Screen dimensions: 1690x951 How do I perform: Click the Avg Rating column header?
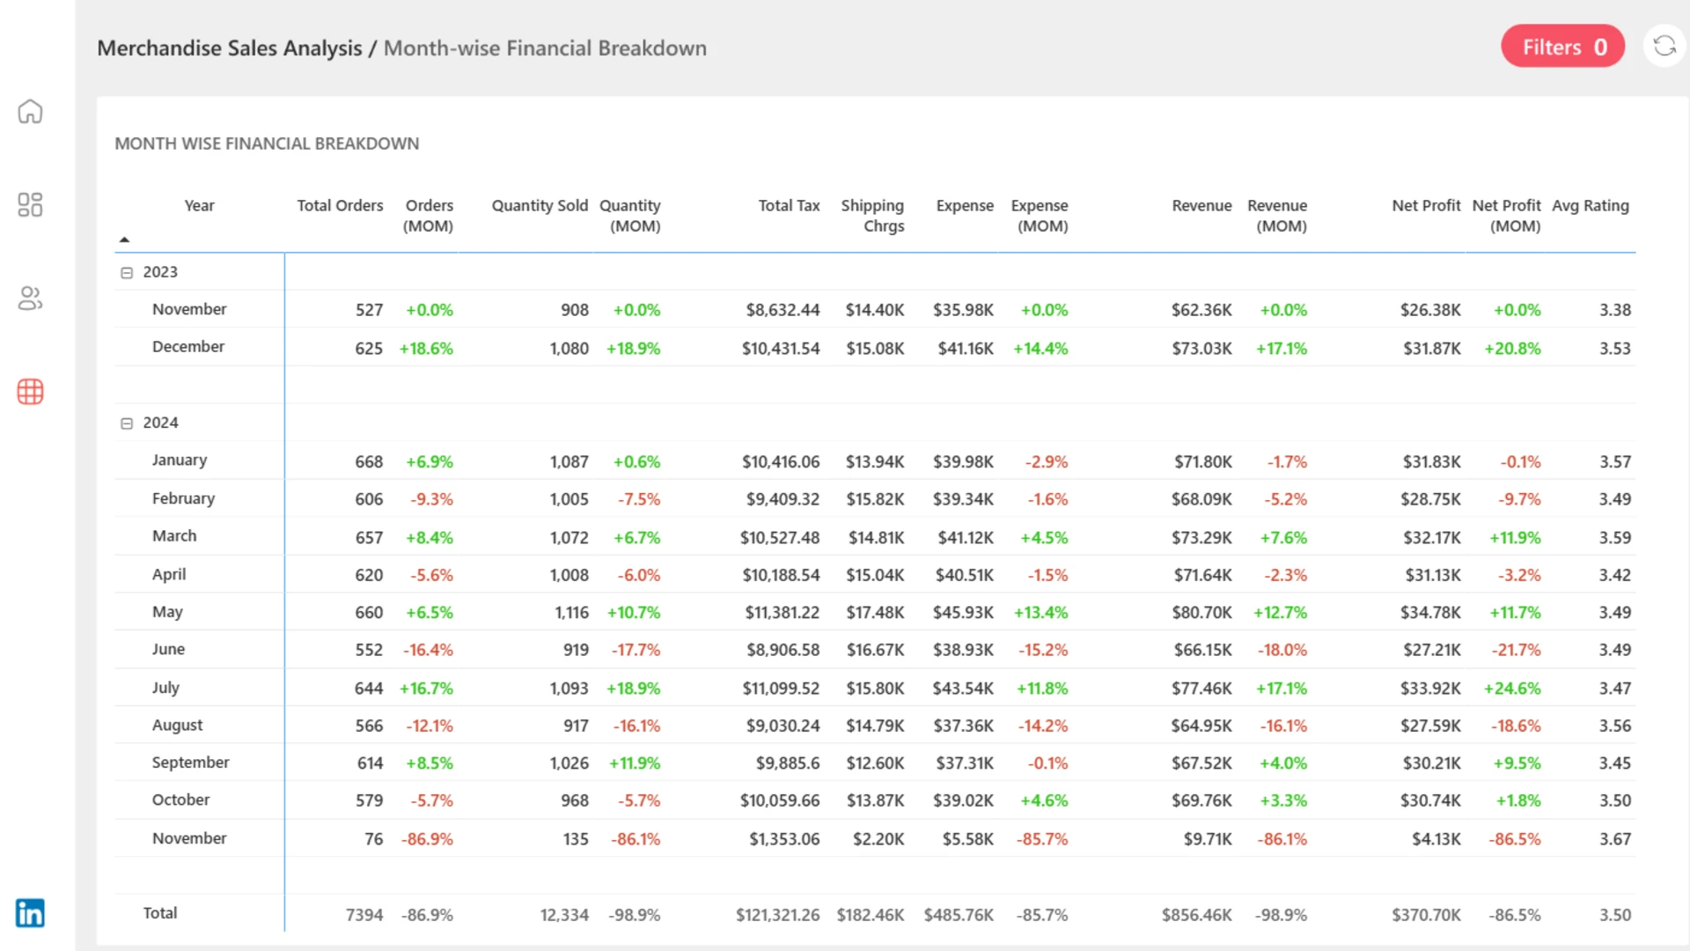(x=1590, y=205)
